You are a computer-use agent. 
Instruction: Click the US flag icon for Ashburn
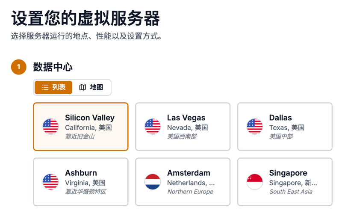coord(50,182)
